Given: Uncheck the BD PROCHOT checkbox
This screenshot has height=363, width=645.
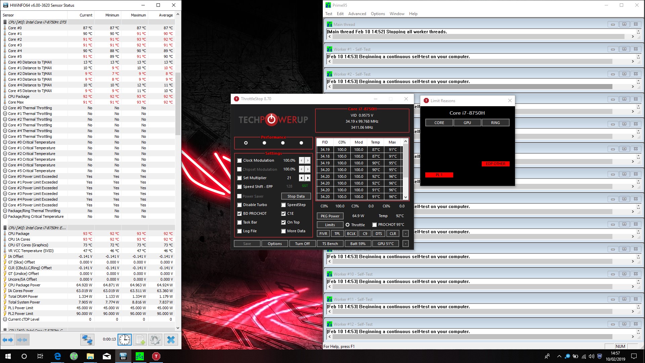Looking at the screenshot, I should point(240,213).
